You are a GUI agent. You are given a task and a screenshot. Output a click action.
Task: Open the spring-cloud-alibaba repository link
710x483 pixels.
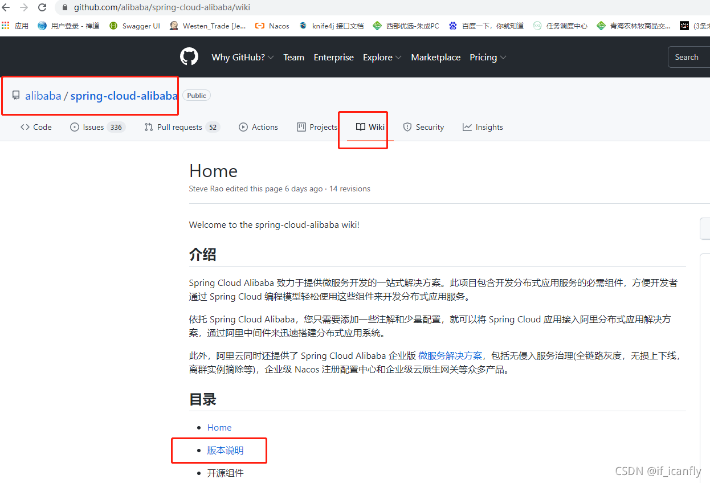[x=124, y=96]
